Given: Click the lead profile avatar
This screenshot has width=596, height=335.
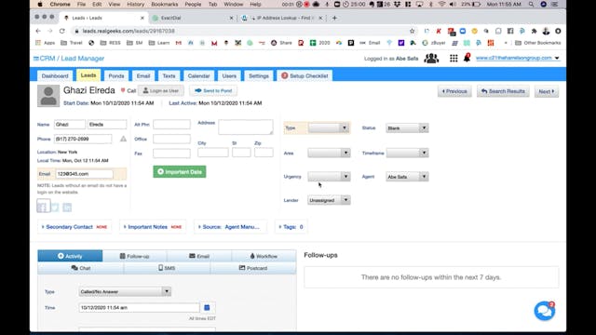Looking at the screenshot, I should [x=48, y=96].
